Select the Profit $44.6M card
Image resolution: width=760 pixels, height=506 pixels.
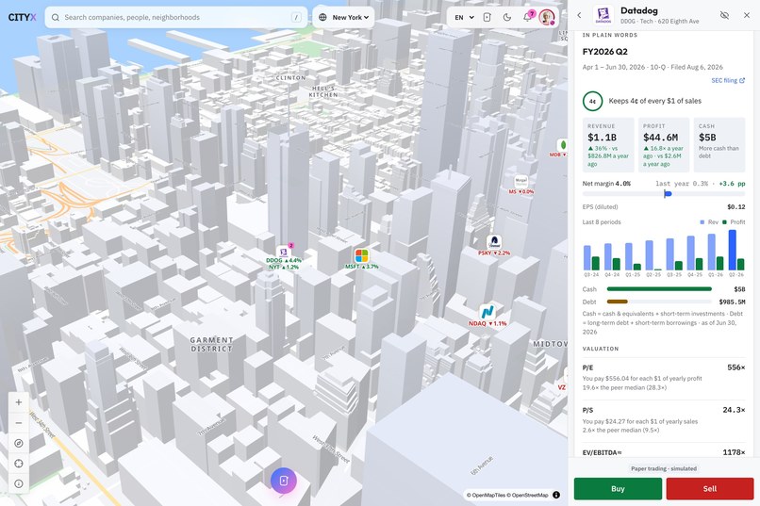[x=664, y=145]
